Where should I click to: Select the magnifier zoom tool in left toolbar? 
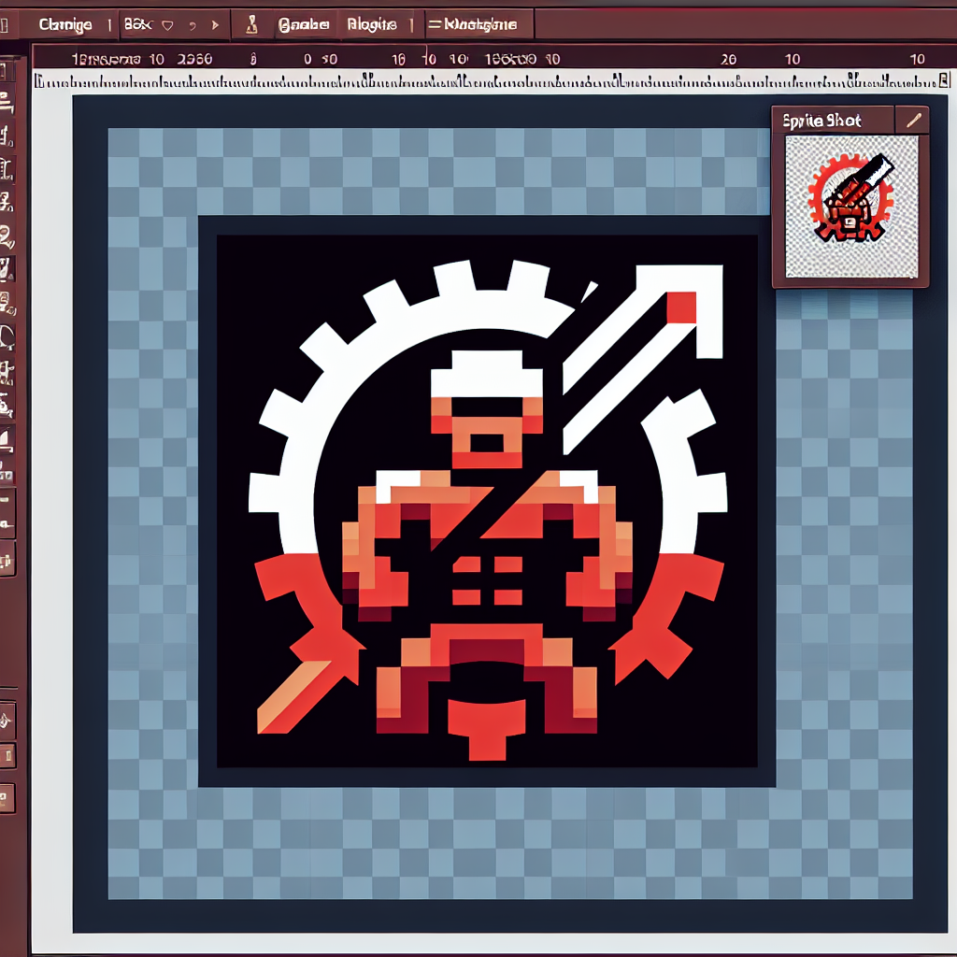click(x=7, y=236)
